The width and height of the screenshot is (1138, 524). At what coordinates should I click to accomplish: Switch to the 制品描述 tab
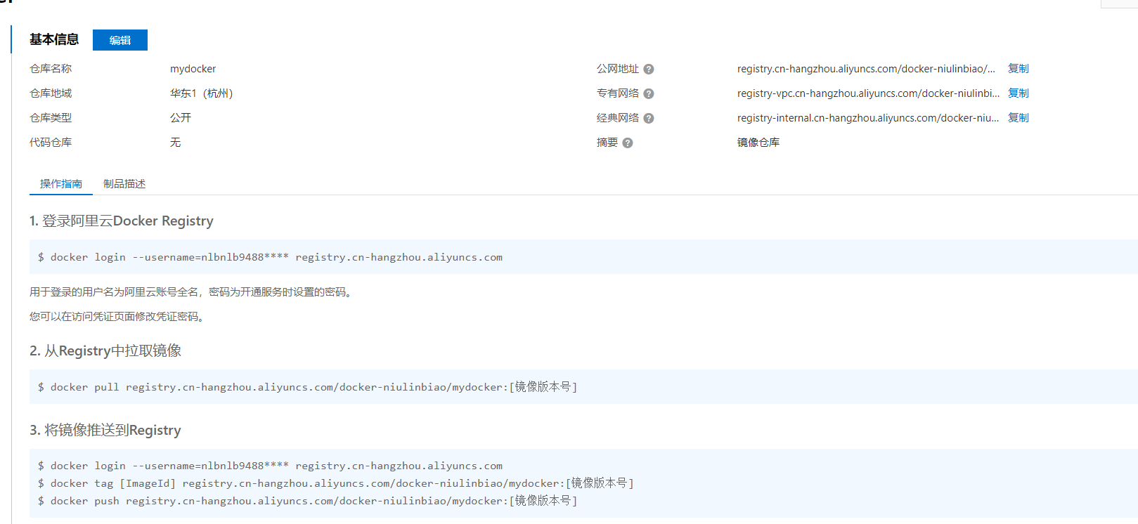(124, 184)
